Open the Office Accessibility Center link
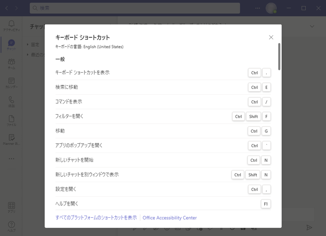This screenshot has height=236, width=326. coord(170,218)
